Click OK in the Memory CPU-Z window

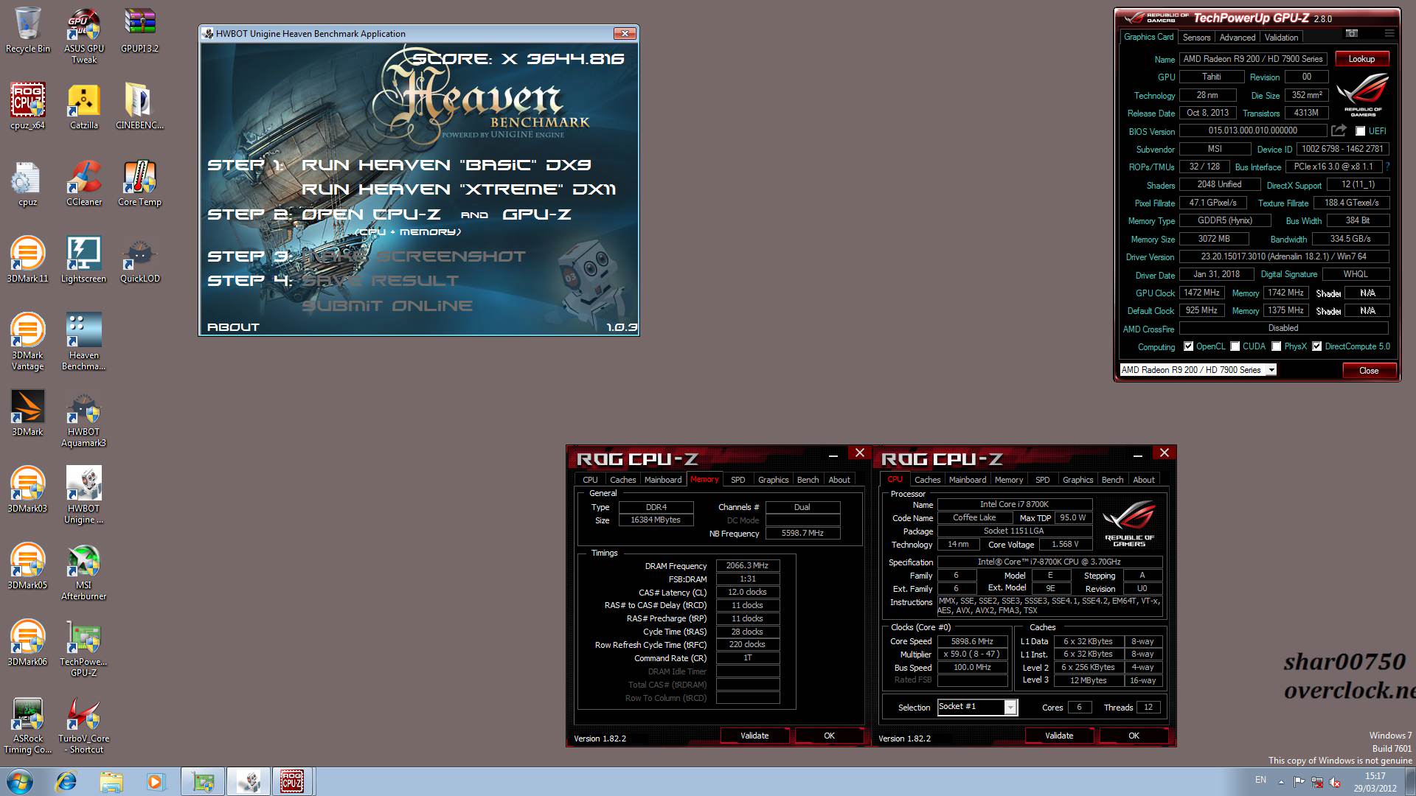829,736
